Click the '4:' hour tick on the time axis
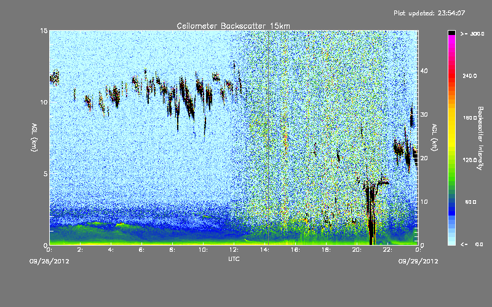492x307 pixels. (111, 250)
